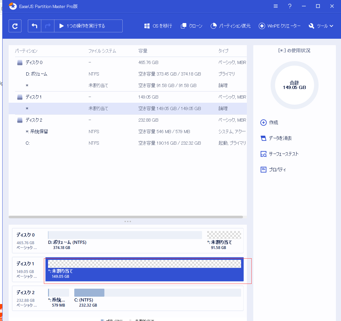Screen dimensions: 341x321
Task: Open WinPE クリエーター
Action: pyautogui.click(x=280, y=26)
